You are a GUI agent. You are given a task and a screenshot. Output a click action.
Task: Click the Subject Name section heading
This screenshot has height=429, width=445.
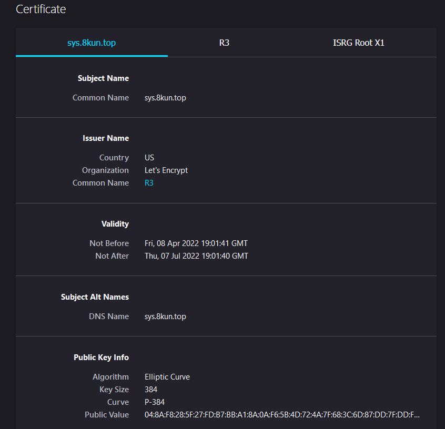103,78
